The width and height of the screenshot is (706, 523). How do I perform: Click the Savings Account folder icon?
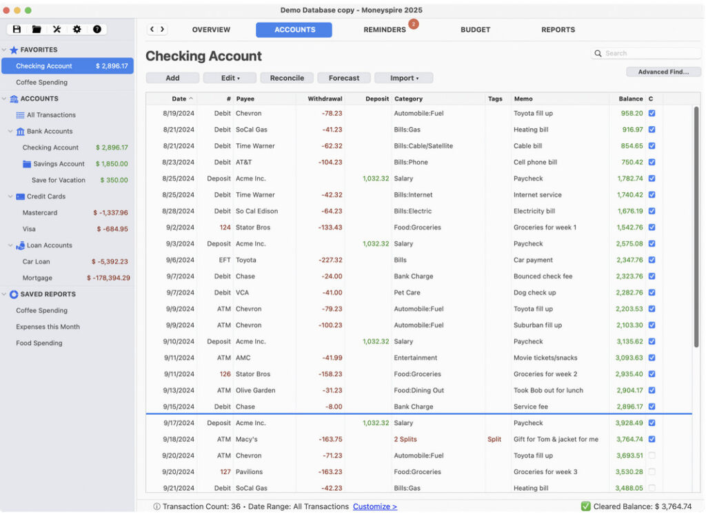click(x=27, y=164)
